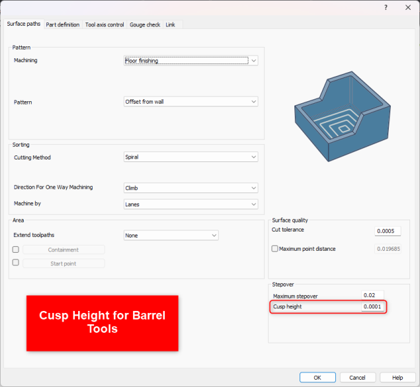Close the dialog with the X button
Image resolution: width=420 pixels, height=387 pixels.
(407, 7)
